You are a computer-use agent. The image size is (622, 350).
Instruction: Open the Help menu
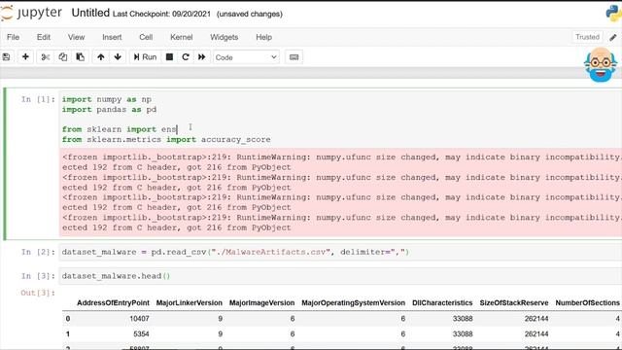(x=263, y=37)
